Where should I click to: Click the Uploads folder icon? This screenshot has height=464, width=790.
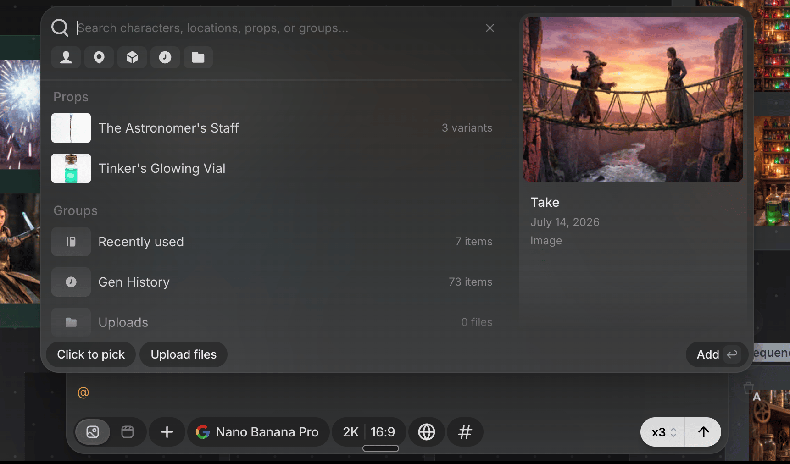tap(71, 322)
